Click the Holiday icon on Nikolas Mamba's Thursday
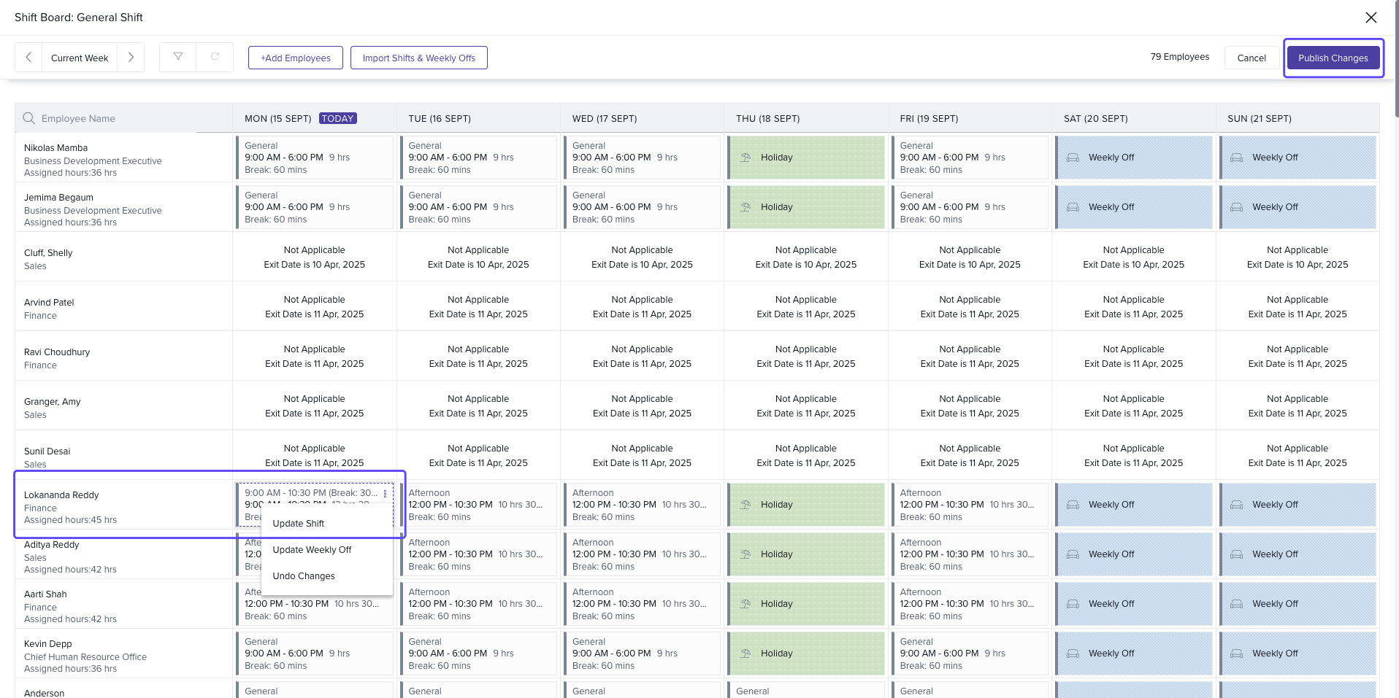The width and height of the screenshot is (1399, 698). tap(746, 158)
